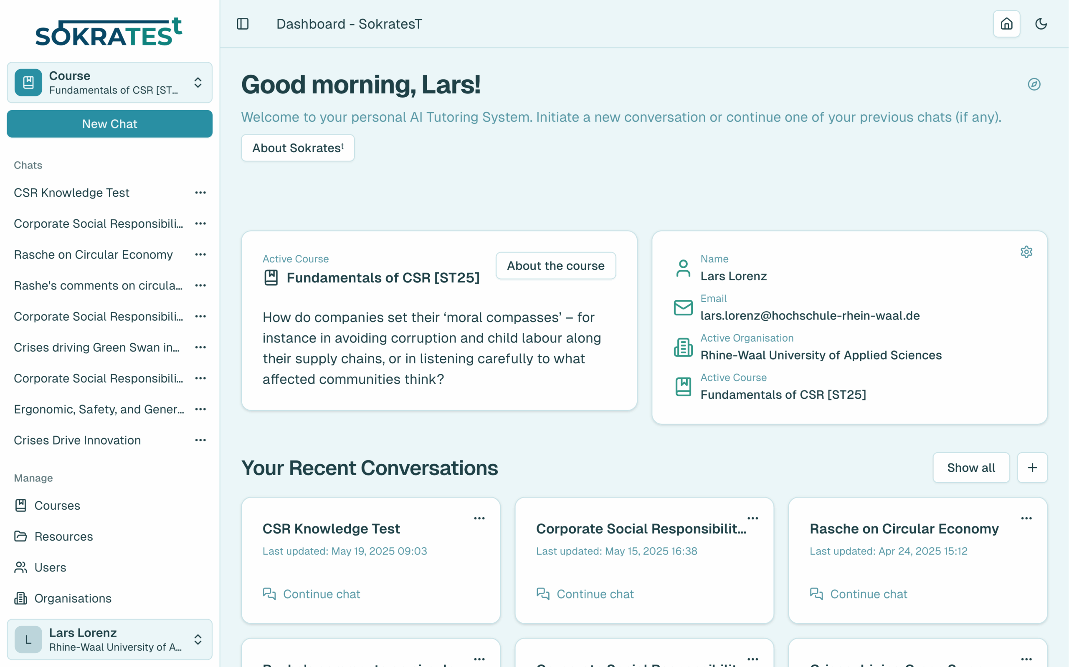Open profile settings gear icon
This screenshot has height=667, width=1069.
[x=1026, y=252]
